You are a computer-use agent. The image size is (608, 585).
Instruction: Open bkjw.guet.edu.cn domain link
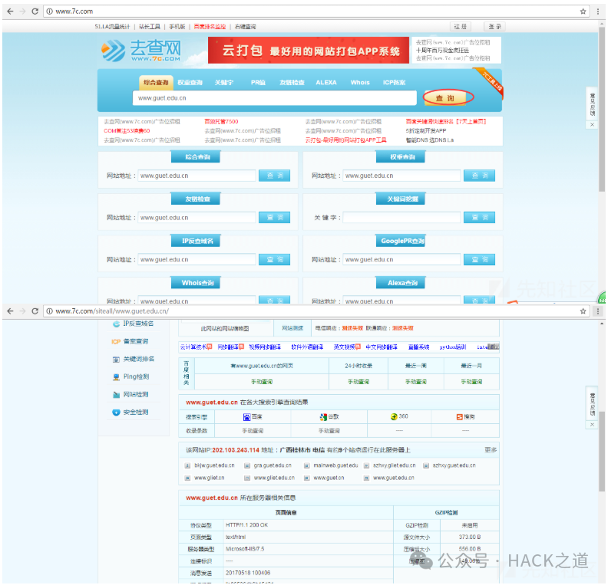(x=214, y=465)
